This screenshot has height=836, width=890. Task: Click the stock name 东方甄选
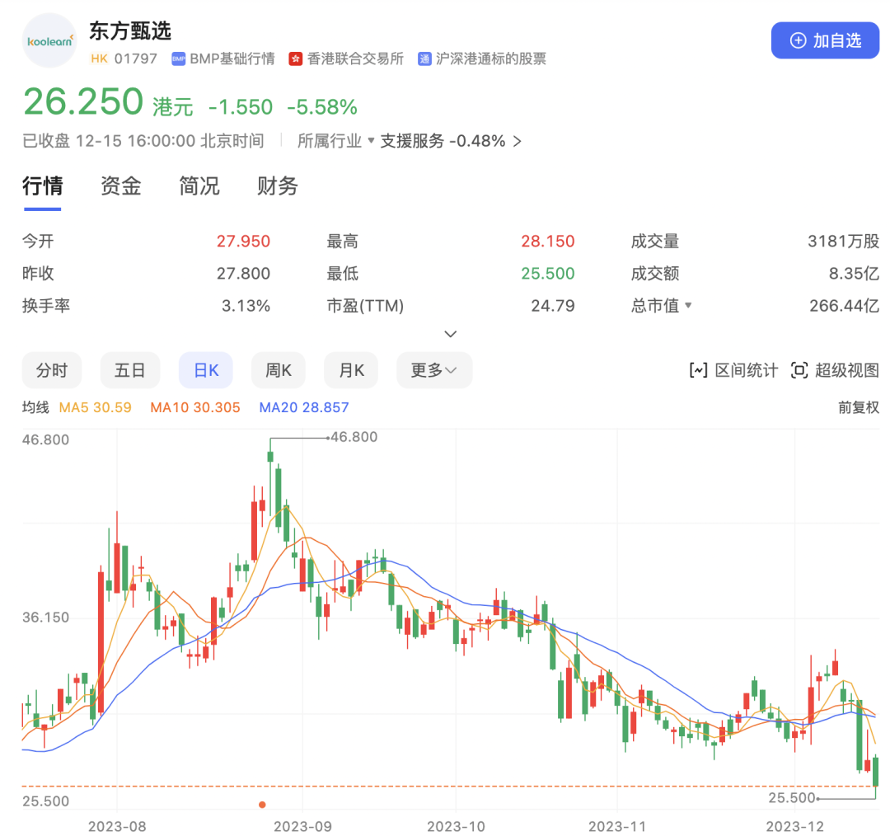click(x=130, y=31)
